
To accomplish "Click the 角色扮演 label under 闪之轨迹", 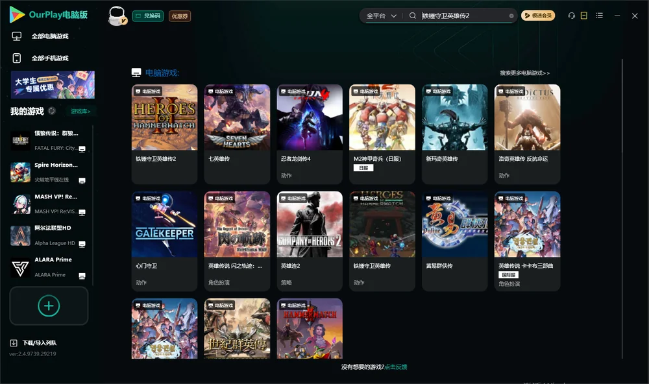I will [x=219, y=283].
